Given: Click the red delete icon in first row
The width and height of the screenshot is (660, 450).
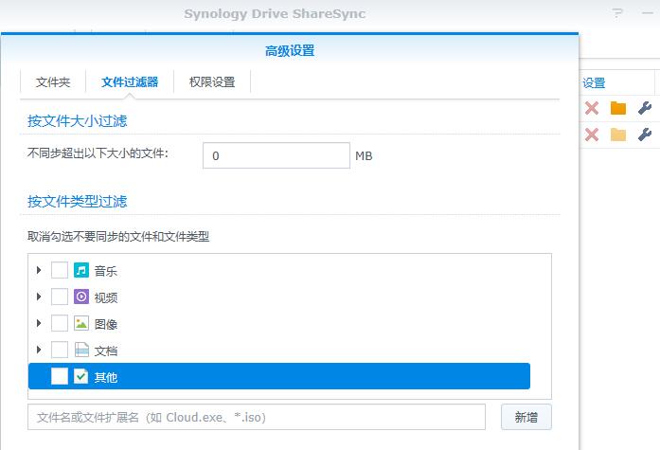Looking at the screenshot, I should coord(592,108).
